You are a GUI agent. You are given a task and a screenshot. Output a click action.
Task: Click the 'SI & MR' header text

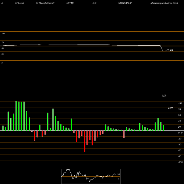point(20,3)
